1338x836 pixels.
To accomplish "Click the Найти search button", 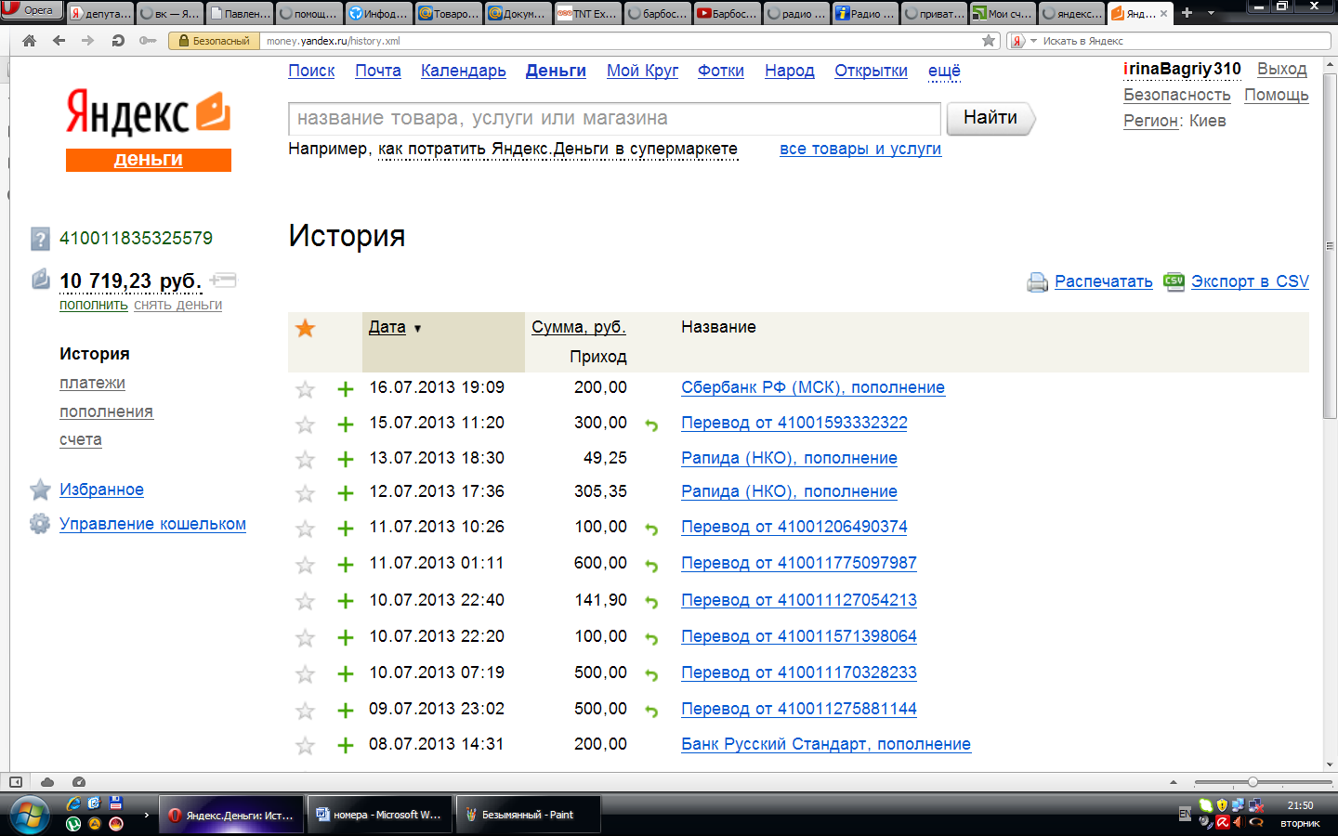I will click(x=990, y=118).
